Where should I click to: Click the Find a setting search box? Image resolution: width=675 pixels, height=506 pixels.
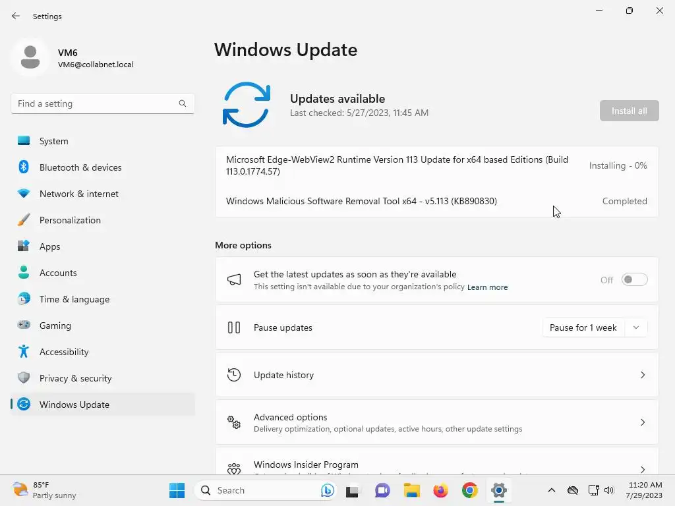click(102, 103)
